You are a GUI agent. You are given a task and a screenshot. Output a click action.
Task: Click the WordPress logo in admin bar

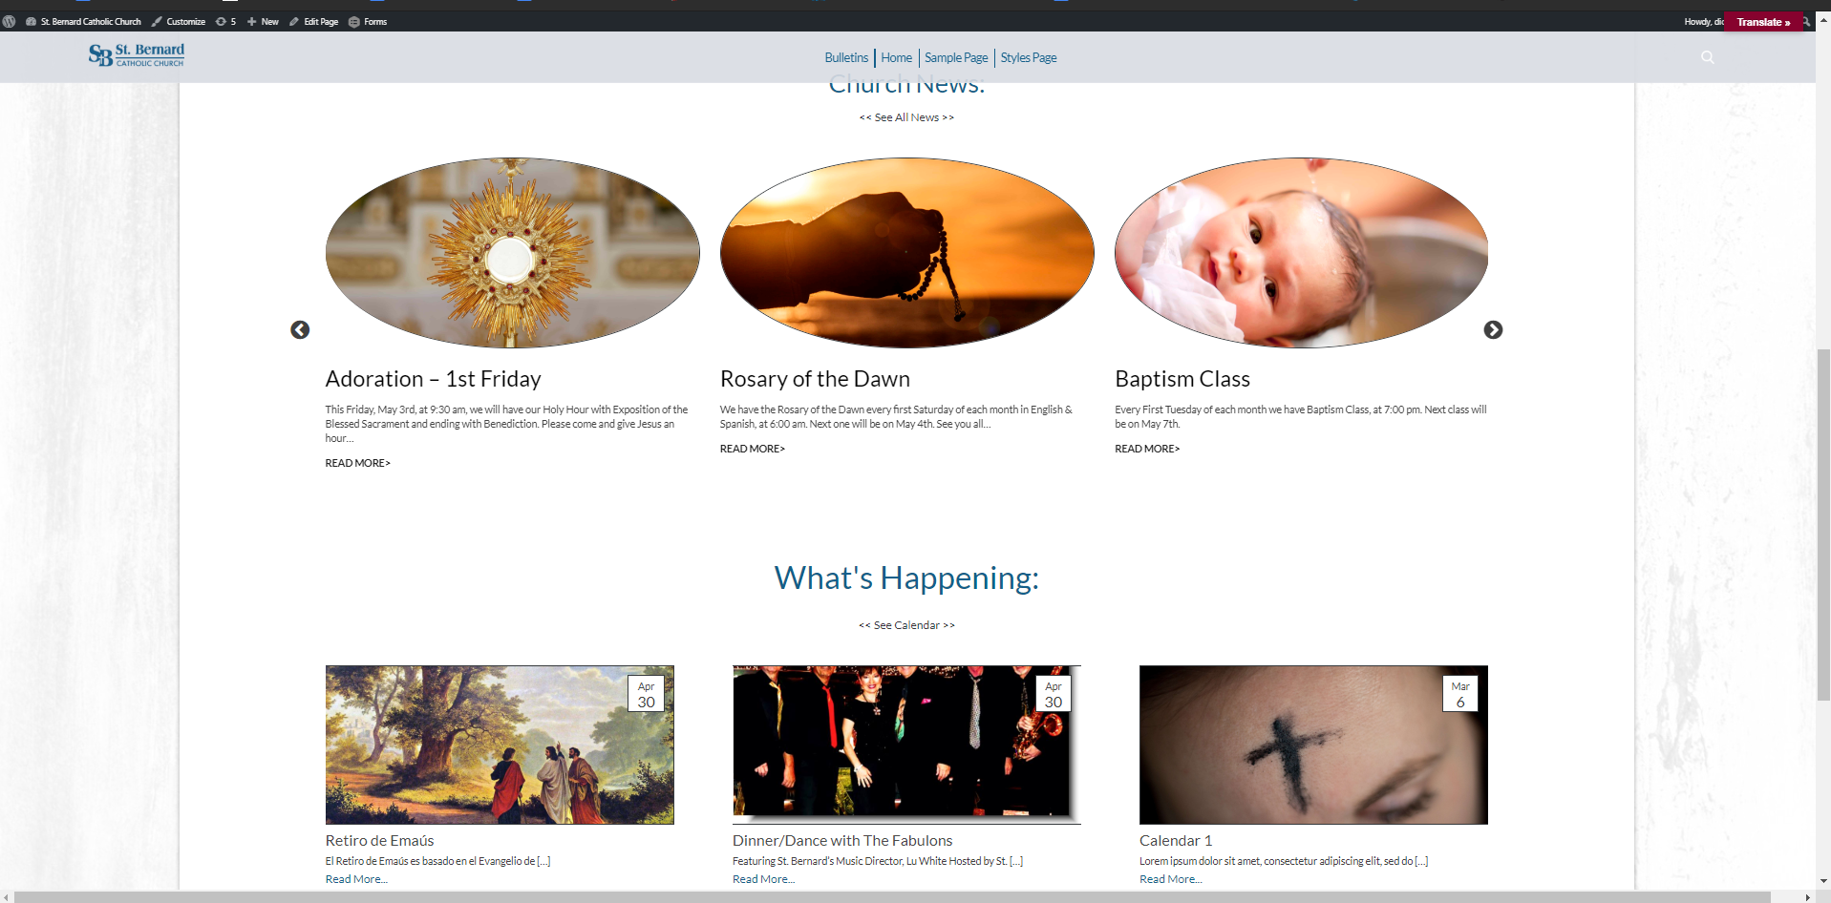pyautogui.click(x=10, y=21)
